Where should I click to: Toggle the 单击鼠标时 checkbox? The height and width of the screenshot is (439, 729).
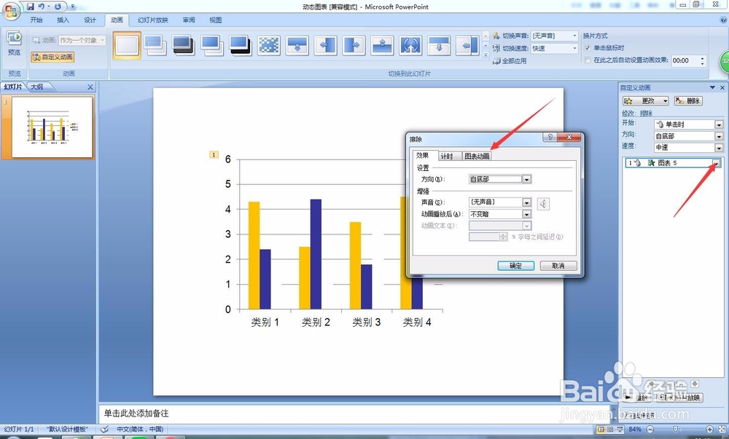(587, 48)
